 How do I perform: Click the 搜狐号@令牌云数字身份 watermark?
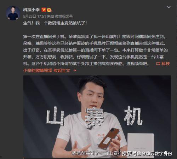point(147,153)
